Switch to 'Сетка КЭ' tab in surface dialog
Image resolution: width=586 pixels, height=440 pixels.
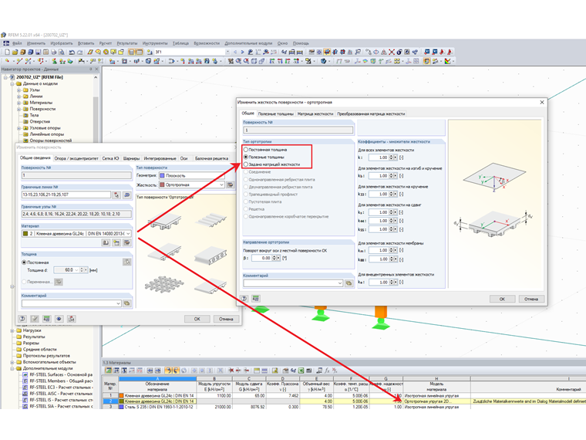(110, 158)
